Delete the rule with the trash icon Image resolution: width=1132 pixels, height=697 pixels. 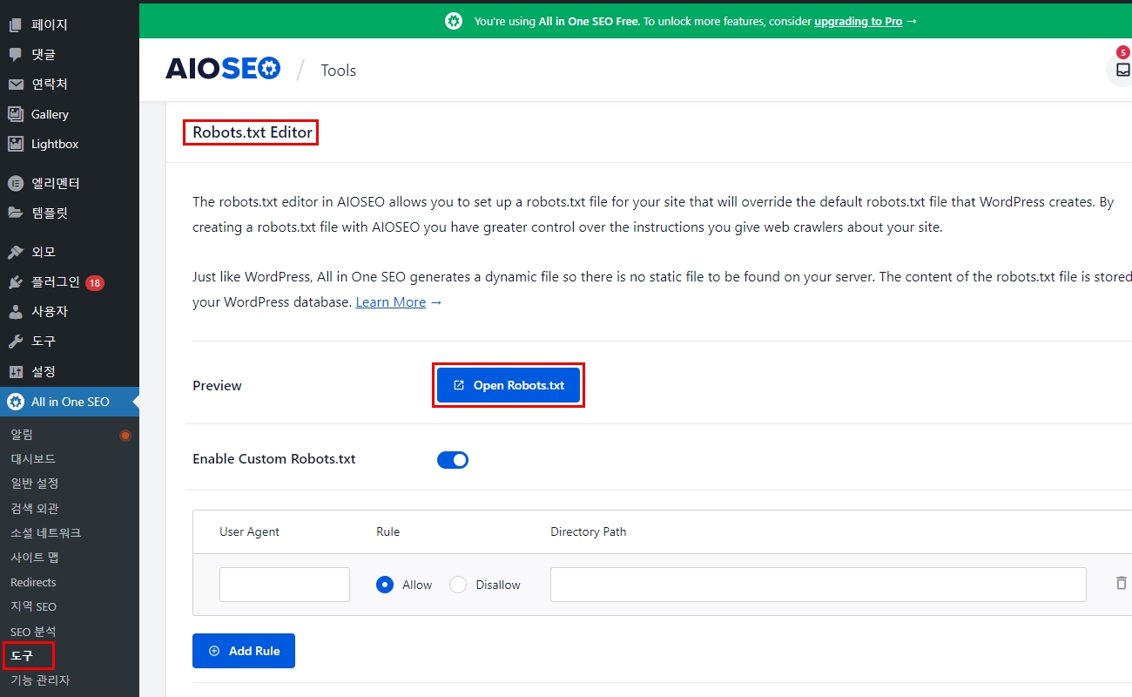1122,583
